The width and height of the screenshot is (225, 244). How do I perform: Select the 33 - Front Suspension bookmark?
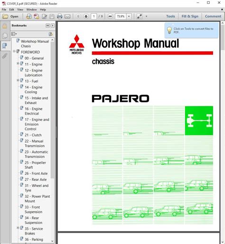click(x=33, y=209)
